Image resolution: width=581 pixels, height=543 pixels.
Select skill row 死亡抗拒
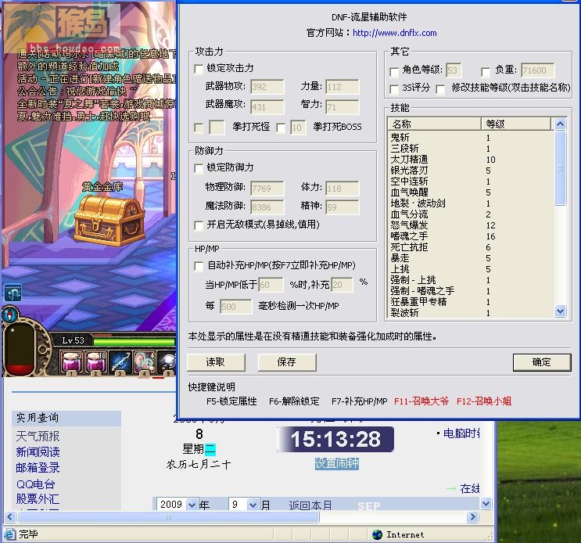pyautogui.click(x=471, y=246)
